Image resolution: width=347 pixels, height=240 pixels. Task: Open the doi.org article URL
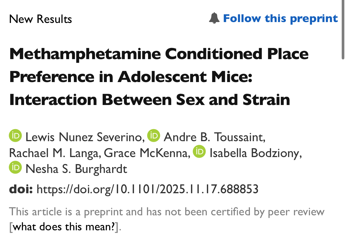147,189
